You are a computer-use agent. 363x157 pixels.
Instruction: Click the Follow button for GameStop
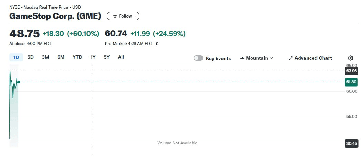(x=123, y=16)
